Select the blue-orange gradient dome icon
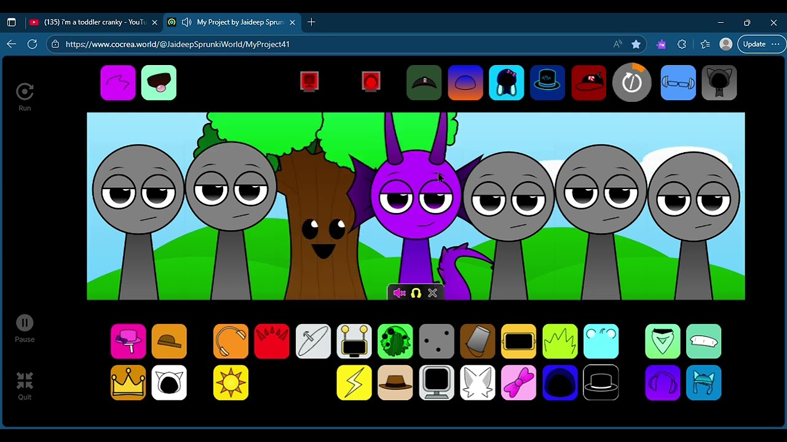The height and width of the screenshot is (442, 787). pyautogui.click(x=465, y=82)
